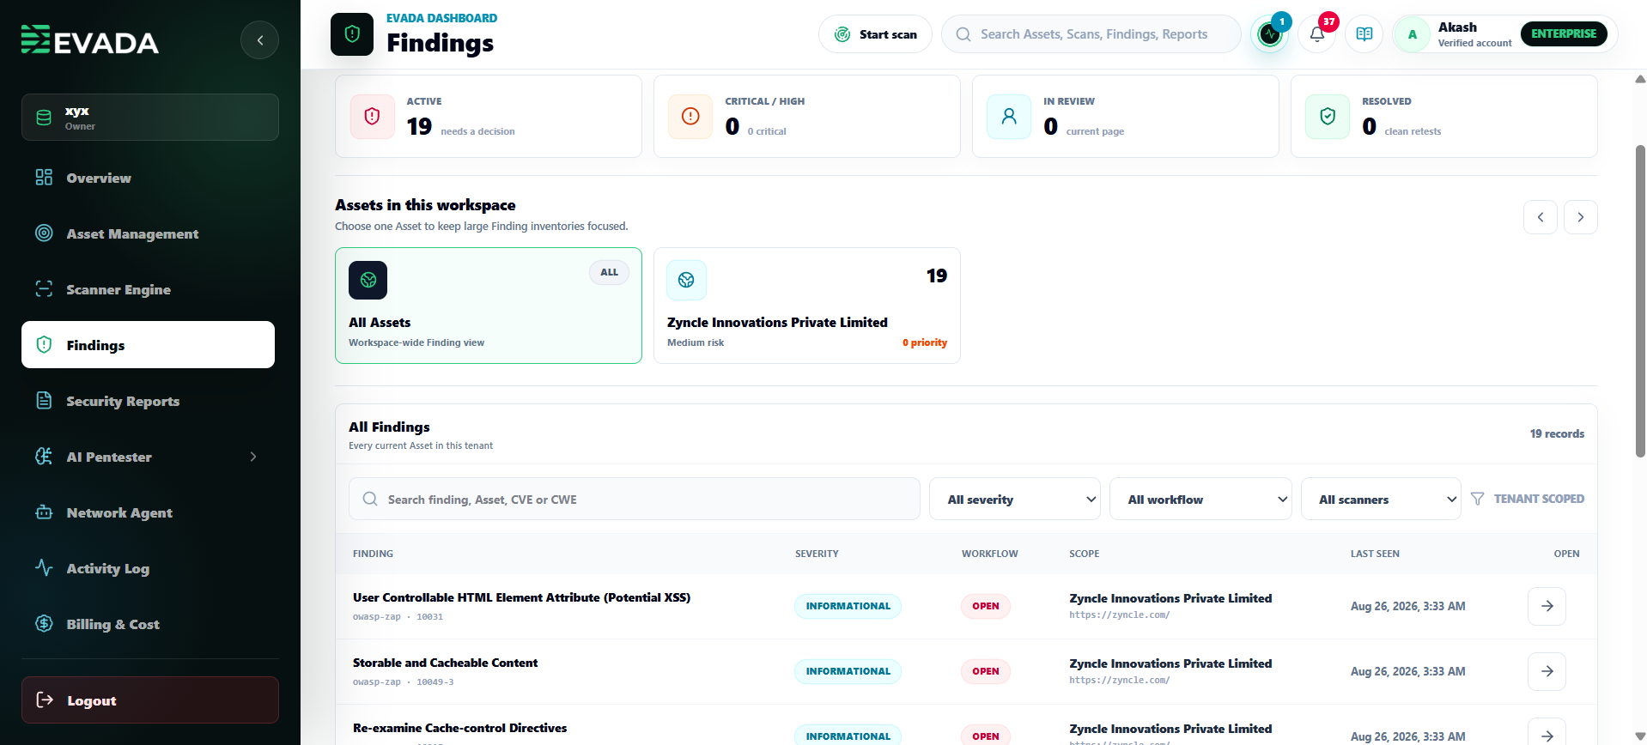Click Security Reports document icon
The image size is (1647, 745).
pyautogui.click(x=44, y=400)
